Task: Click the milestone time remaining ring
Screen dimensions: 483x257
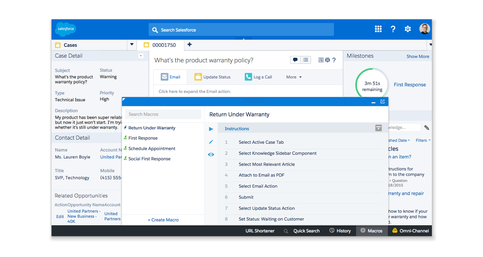Action: [x=372, y=86]
